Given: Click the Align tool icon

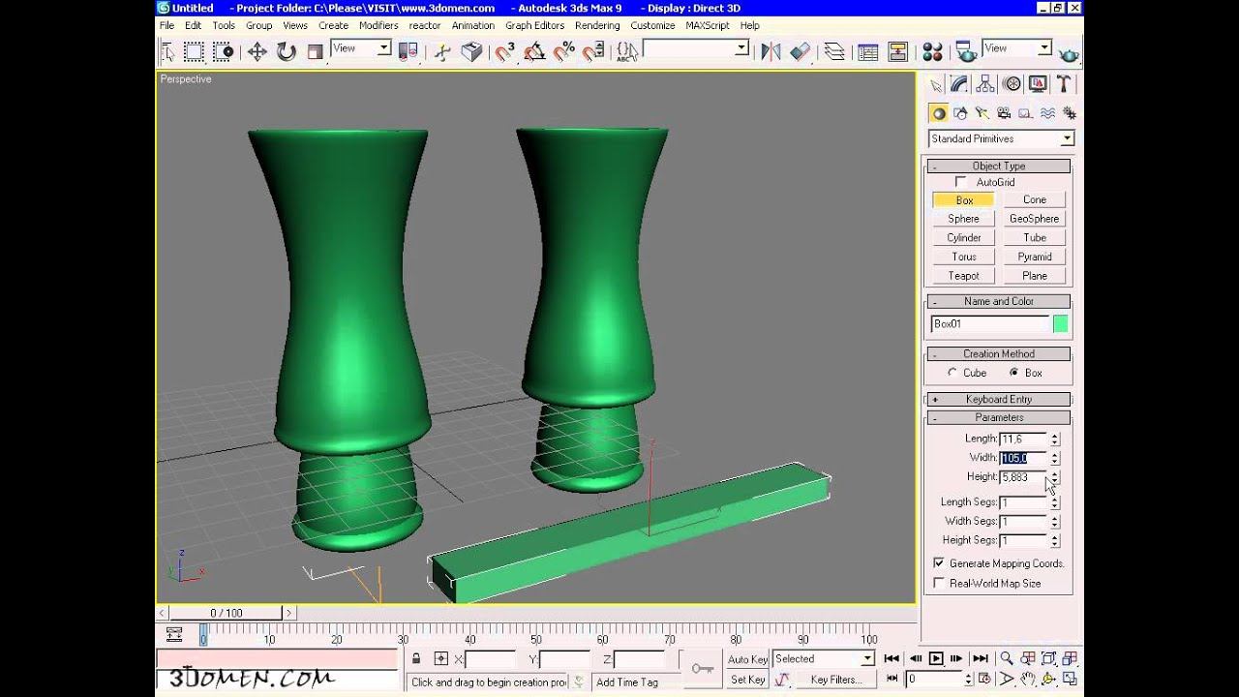Looking at the screenshot, I should tap(800, 52).
